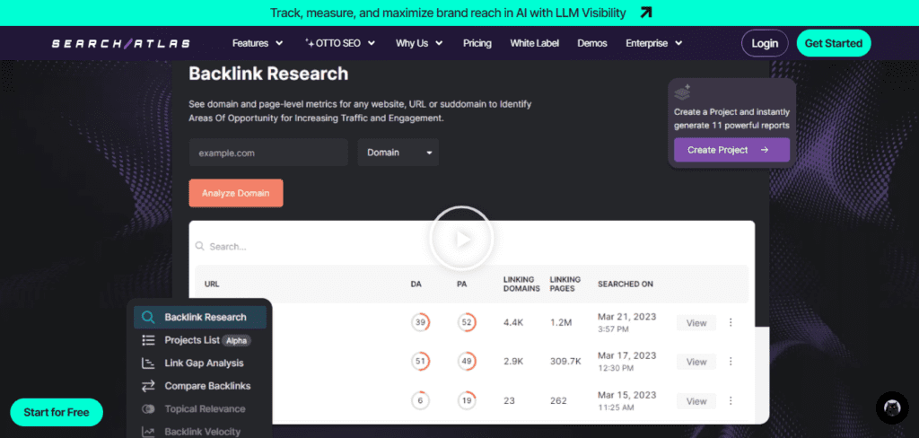Screen dimensions: 919x438
Task: Click the 4.4K linking domains value
Action: click(x=515, y=322)
